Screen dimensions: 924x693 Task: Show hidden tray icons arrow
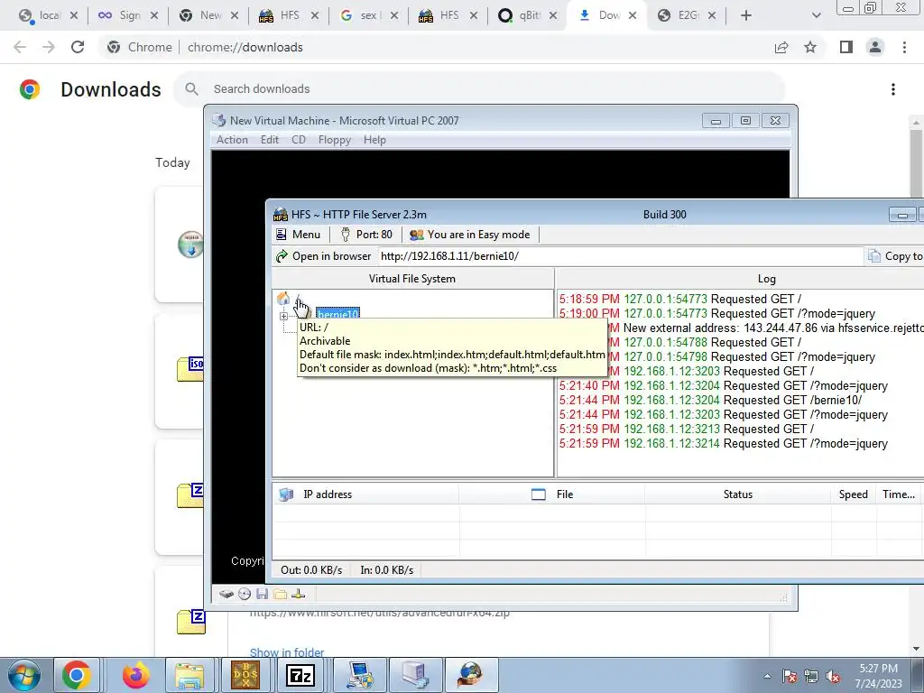click(x=767, y=676)
